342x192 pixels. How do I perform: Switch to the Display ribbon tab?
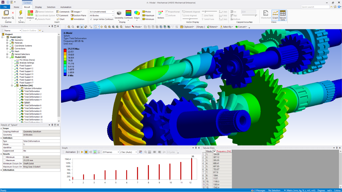(38, 7)
